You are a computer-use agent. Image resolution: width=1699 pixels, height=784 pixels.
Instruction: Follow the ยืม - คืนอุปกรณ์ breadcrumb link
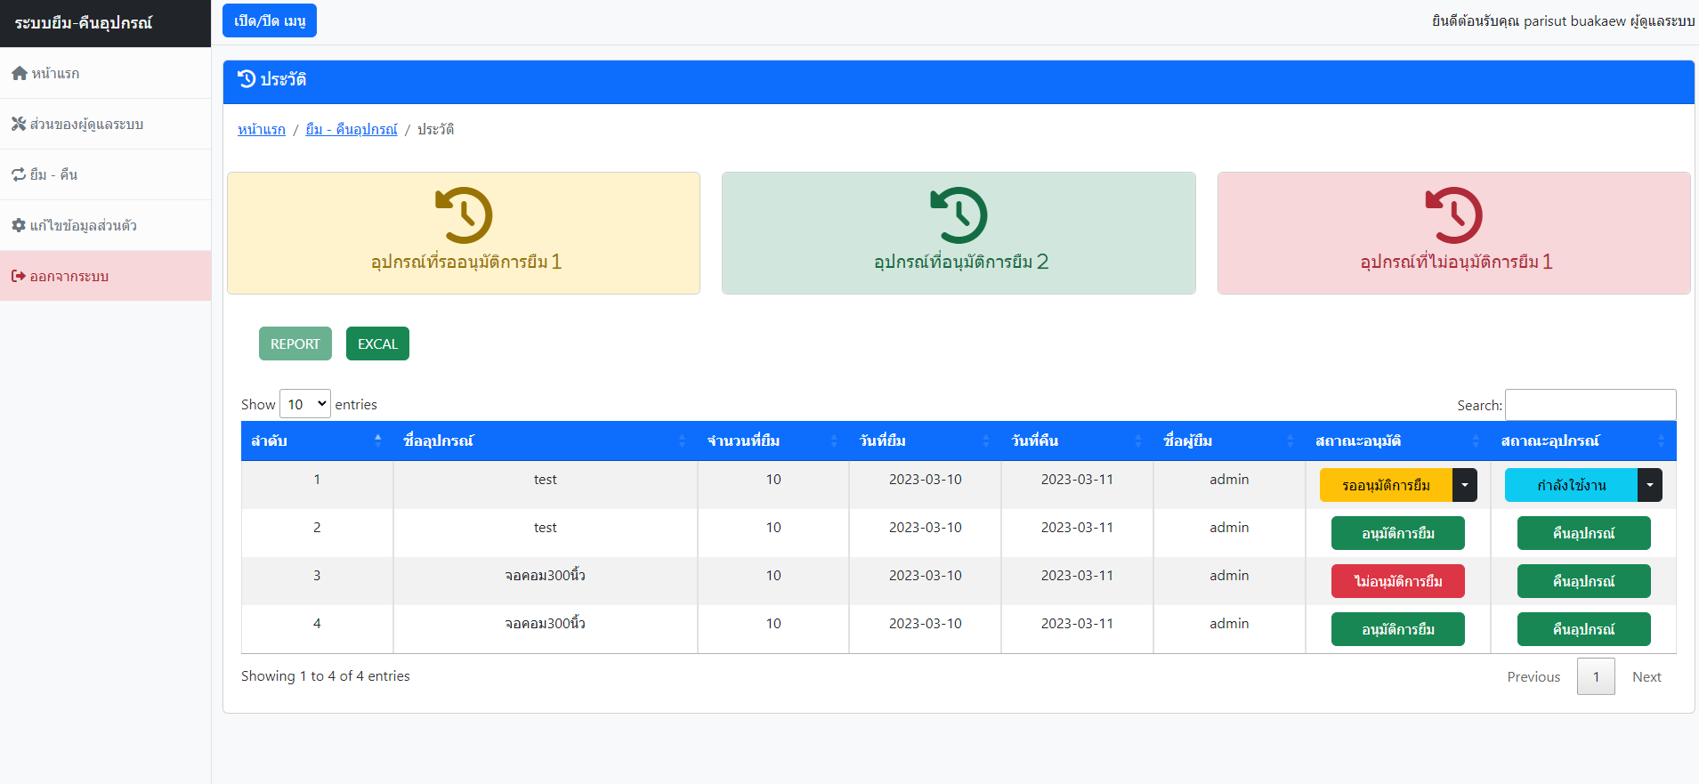352,129
